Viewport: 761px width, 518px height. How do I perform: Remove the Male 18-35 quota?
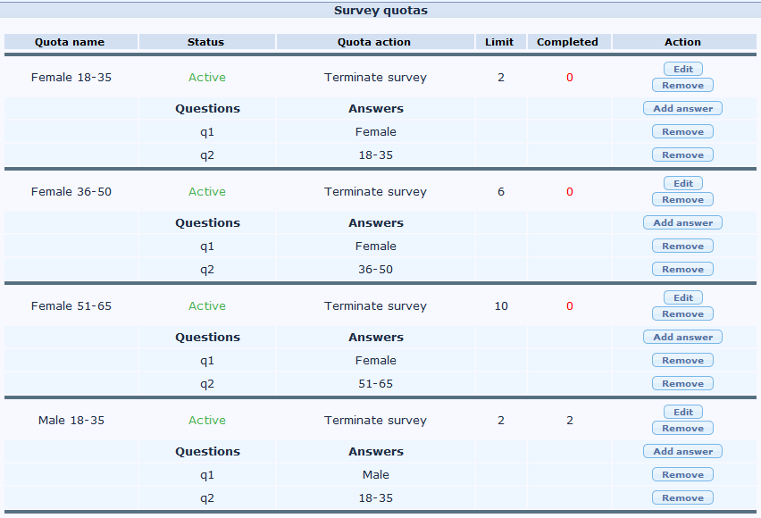(682, 429)
